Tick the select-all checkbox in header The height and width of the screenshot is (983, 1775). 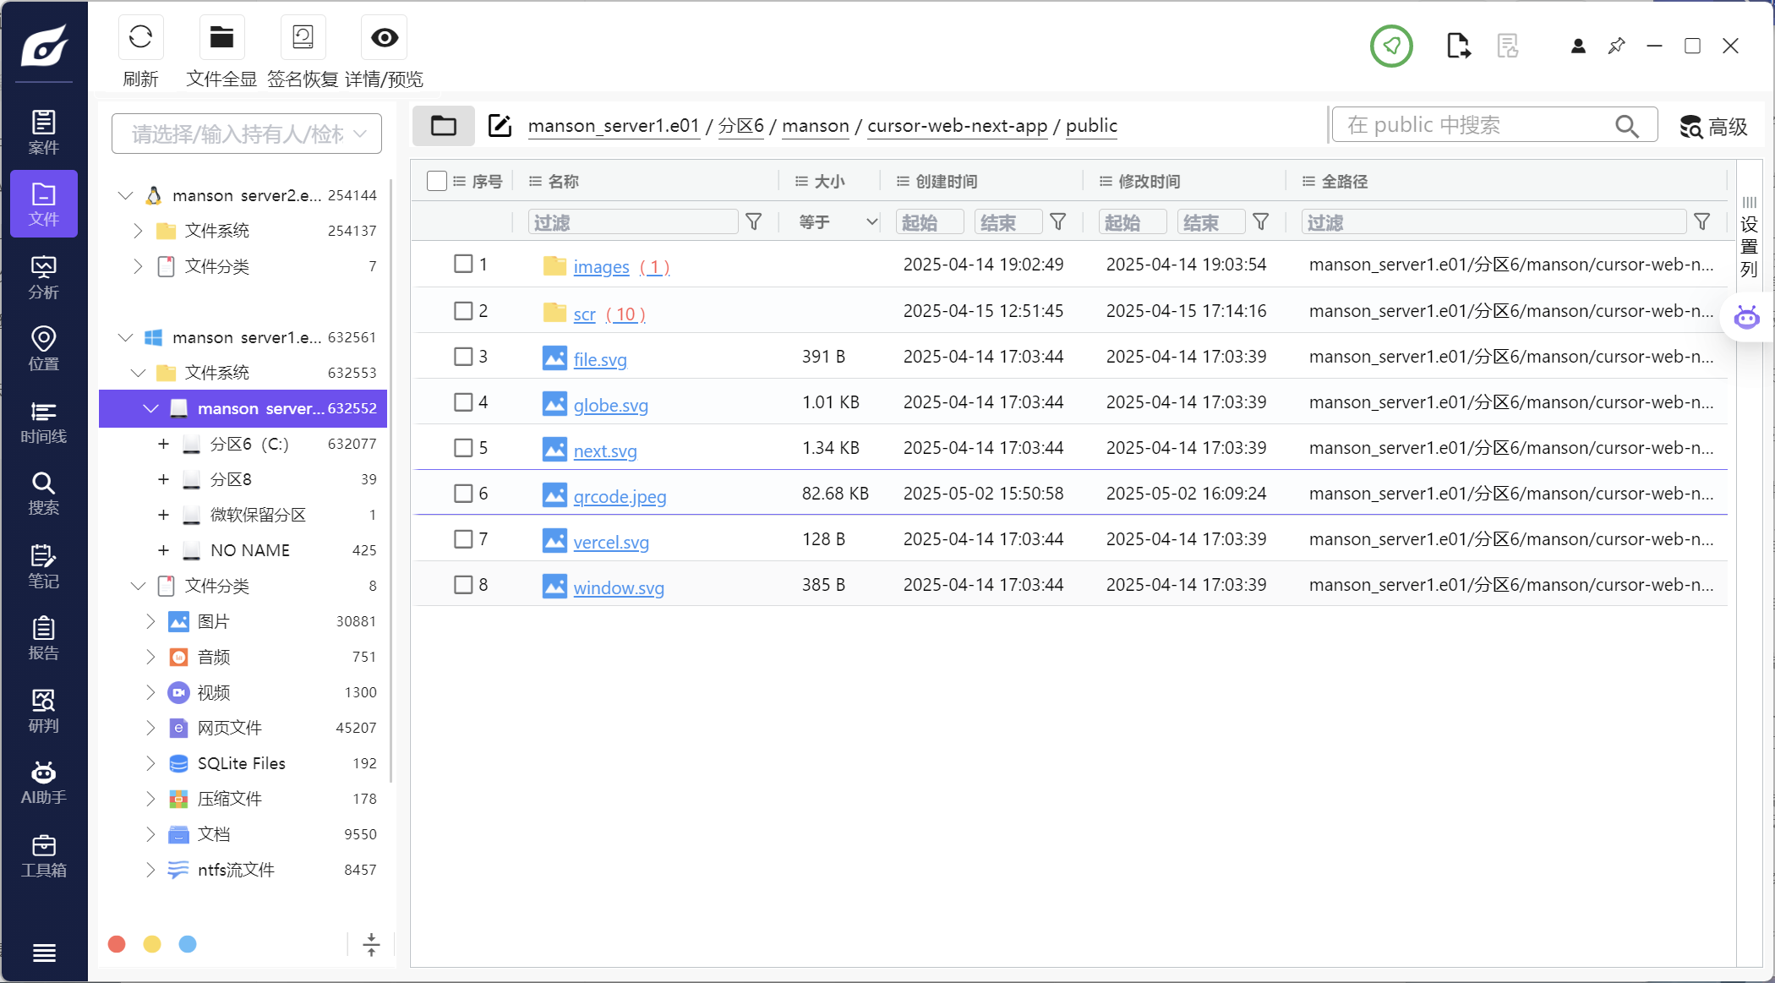[437, 181]
